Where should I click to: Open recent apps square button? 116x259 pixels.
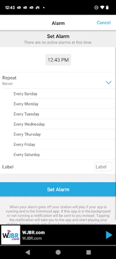click(88, 252)
